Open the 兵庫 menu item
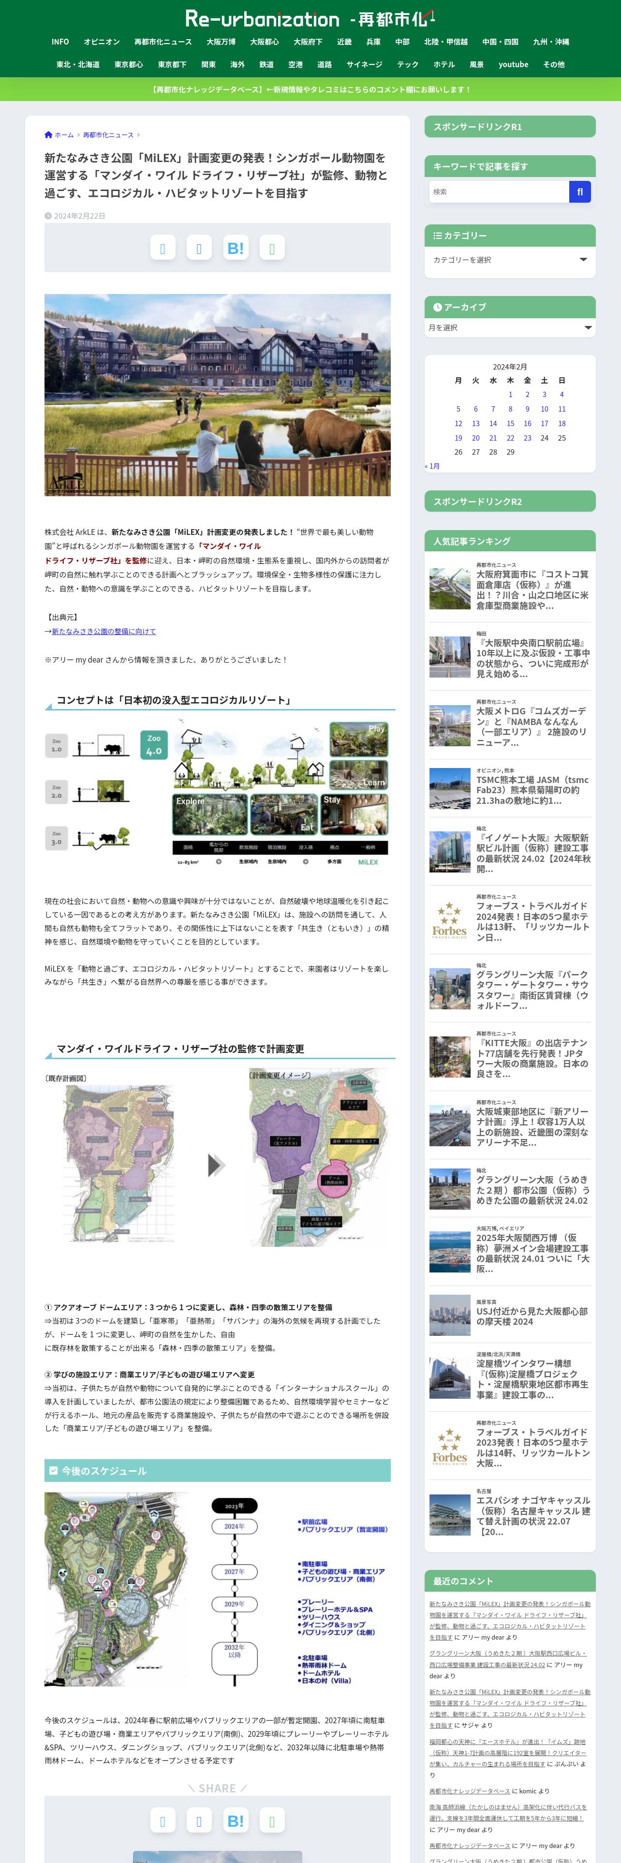The height and width of the screenshot is (1863, 621). click(x=373, y=42)
